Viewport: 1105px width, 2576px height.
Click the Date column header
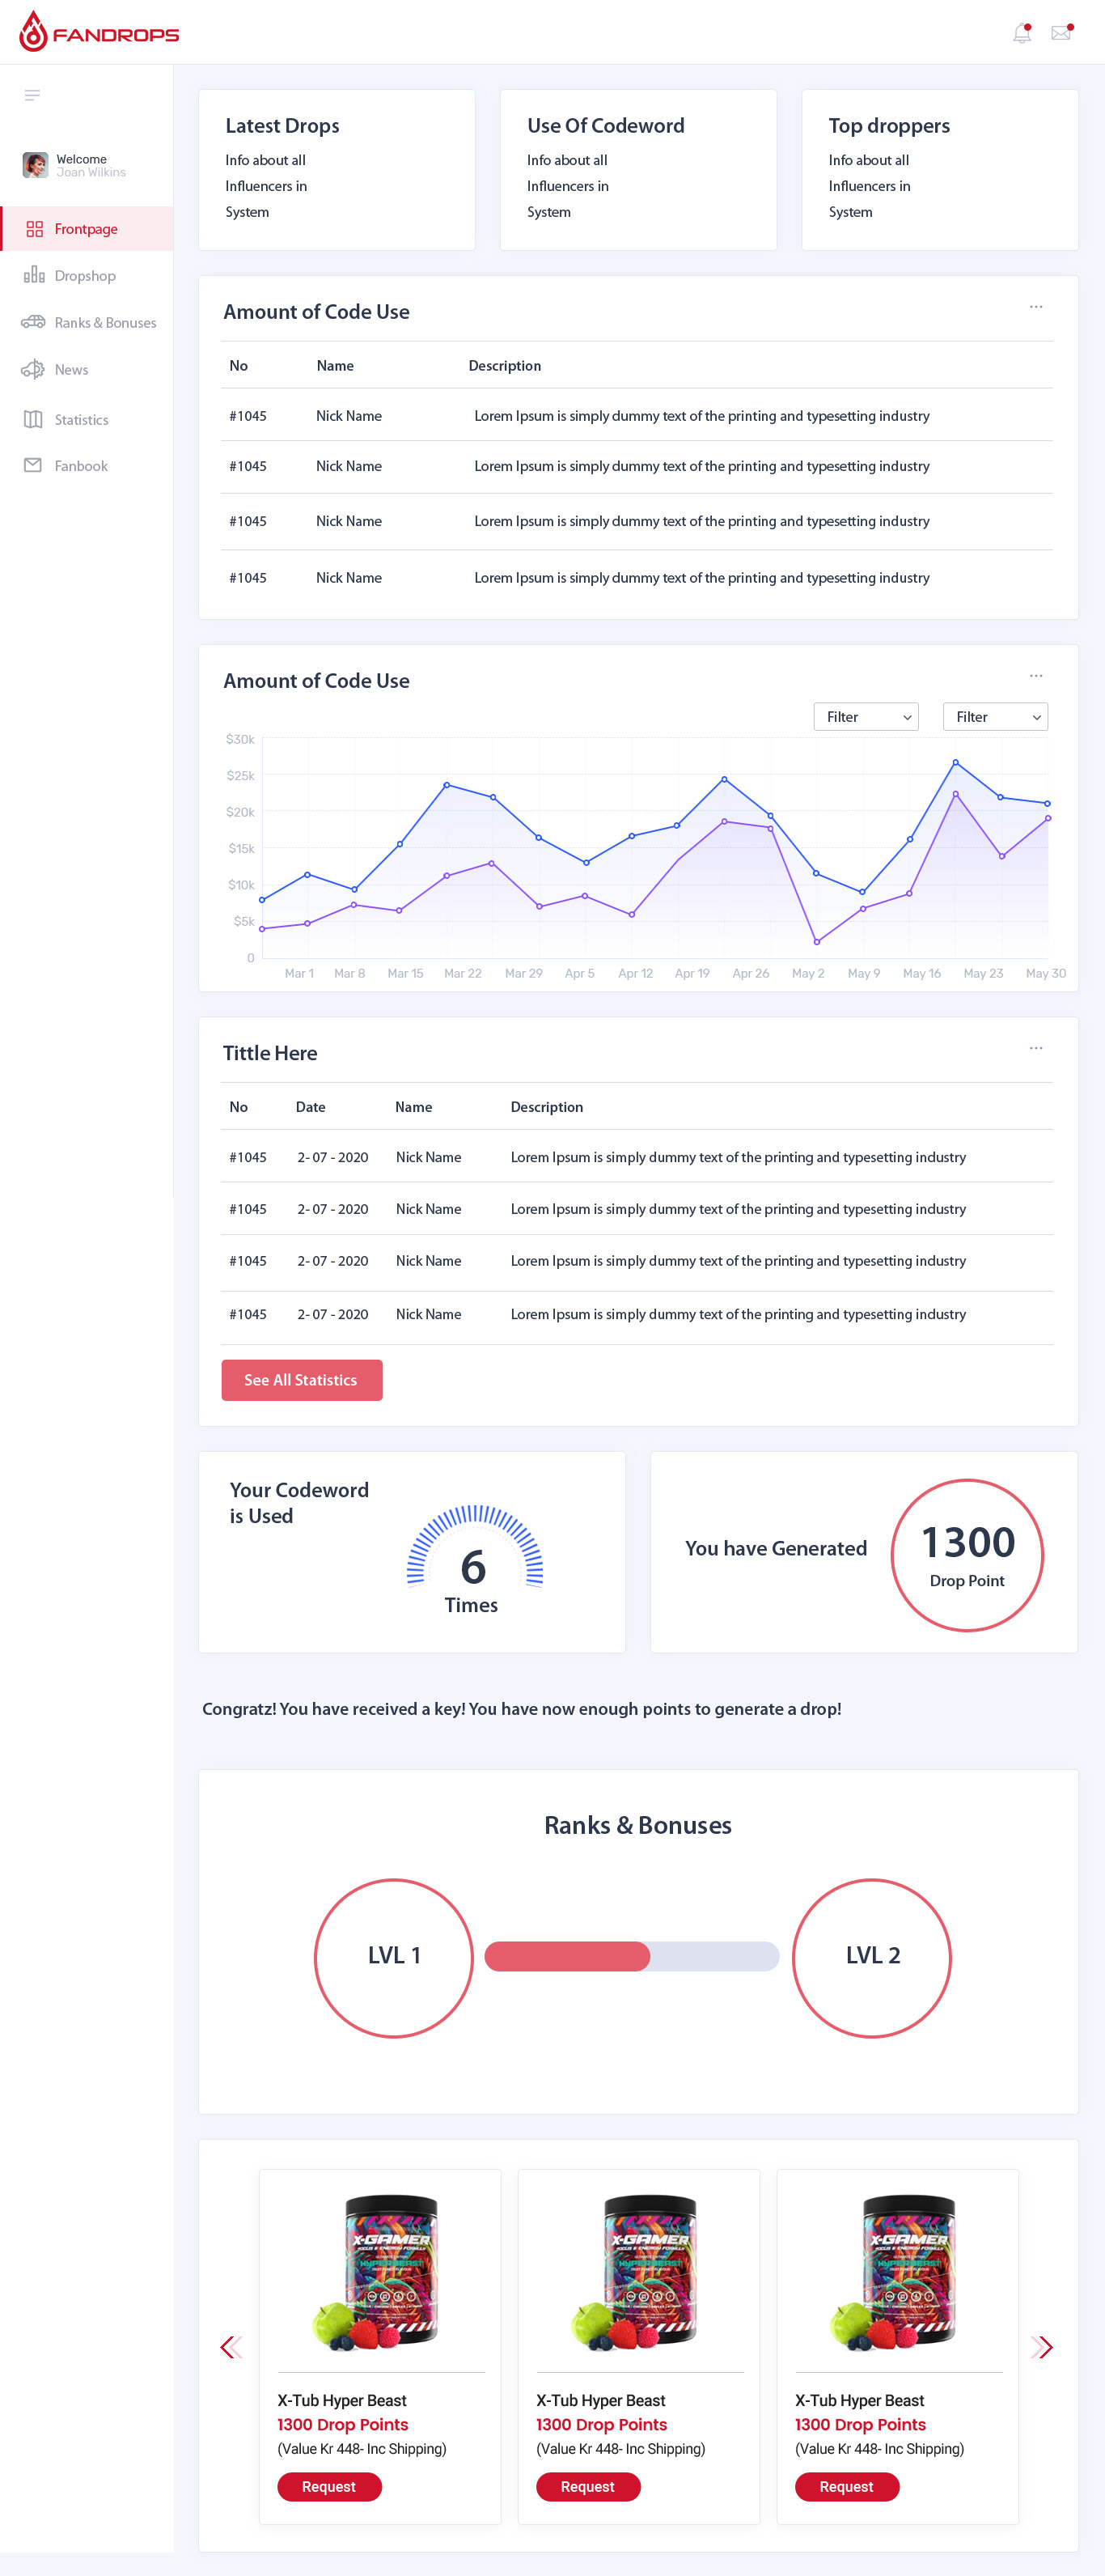(x=311, y=1107)
